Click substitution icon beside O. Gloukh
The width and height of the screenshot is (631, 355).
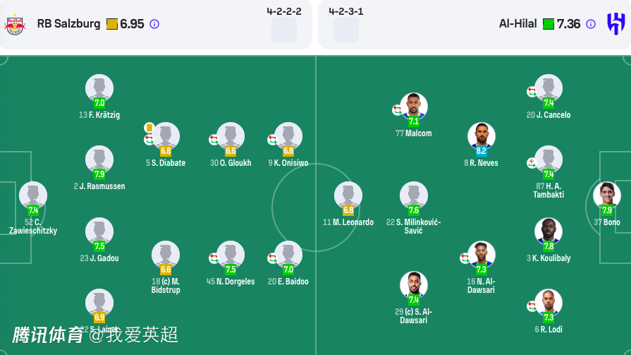(214, 140)
